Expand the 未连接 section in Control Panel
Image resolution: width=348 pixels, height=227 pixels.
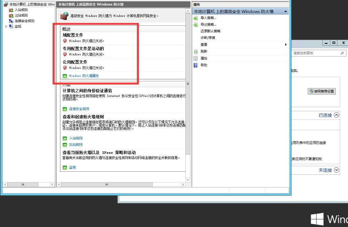coord(336,170)
